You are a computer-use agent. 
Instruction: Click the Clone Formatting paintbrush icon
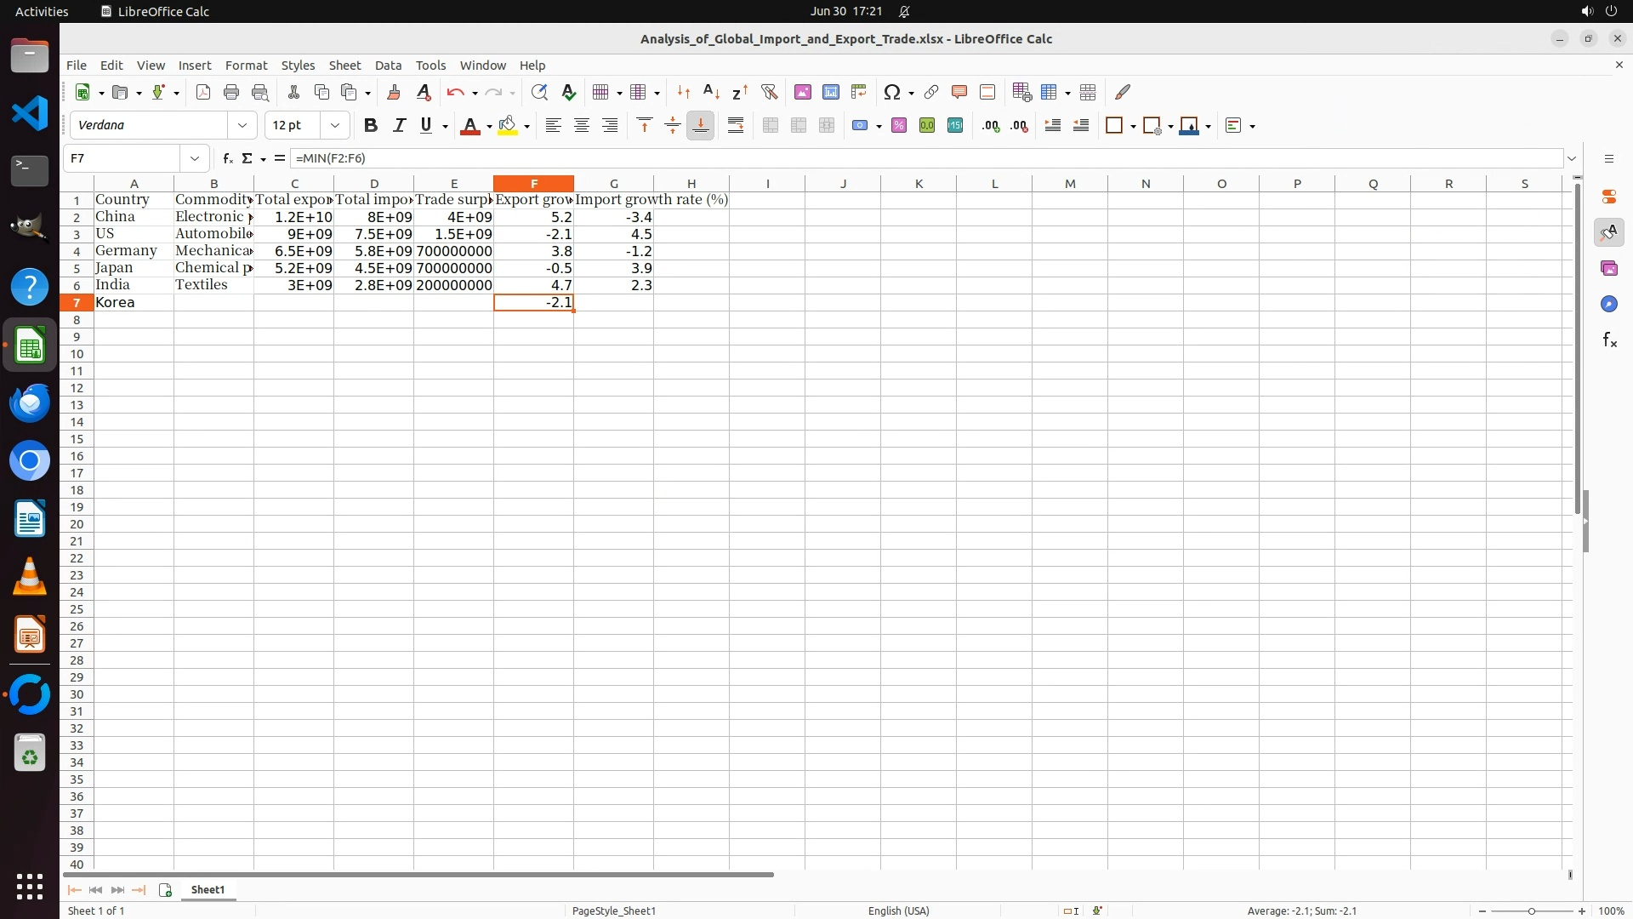pyautogui.click(x=394, y=92)
